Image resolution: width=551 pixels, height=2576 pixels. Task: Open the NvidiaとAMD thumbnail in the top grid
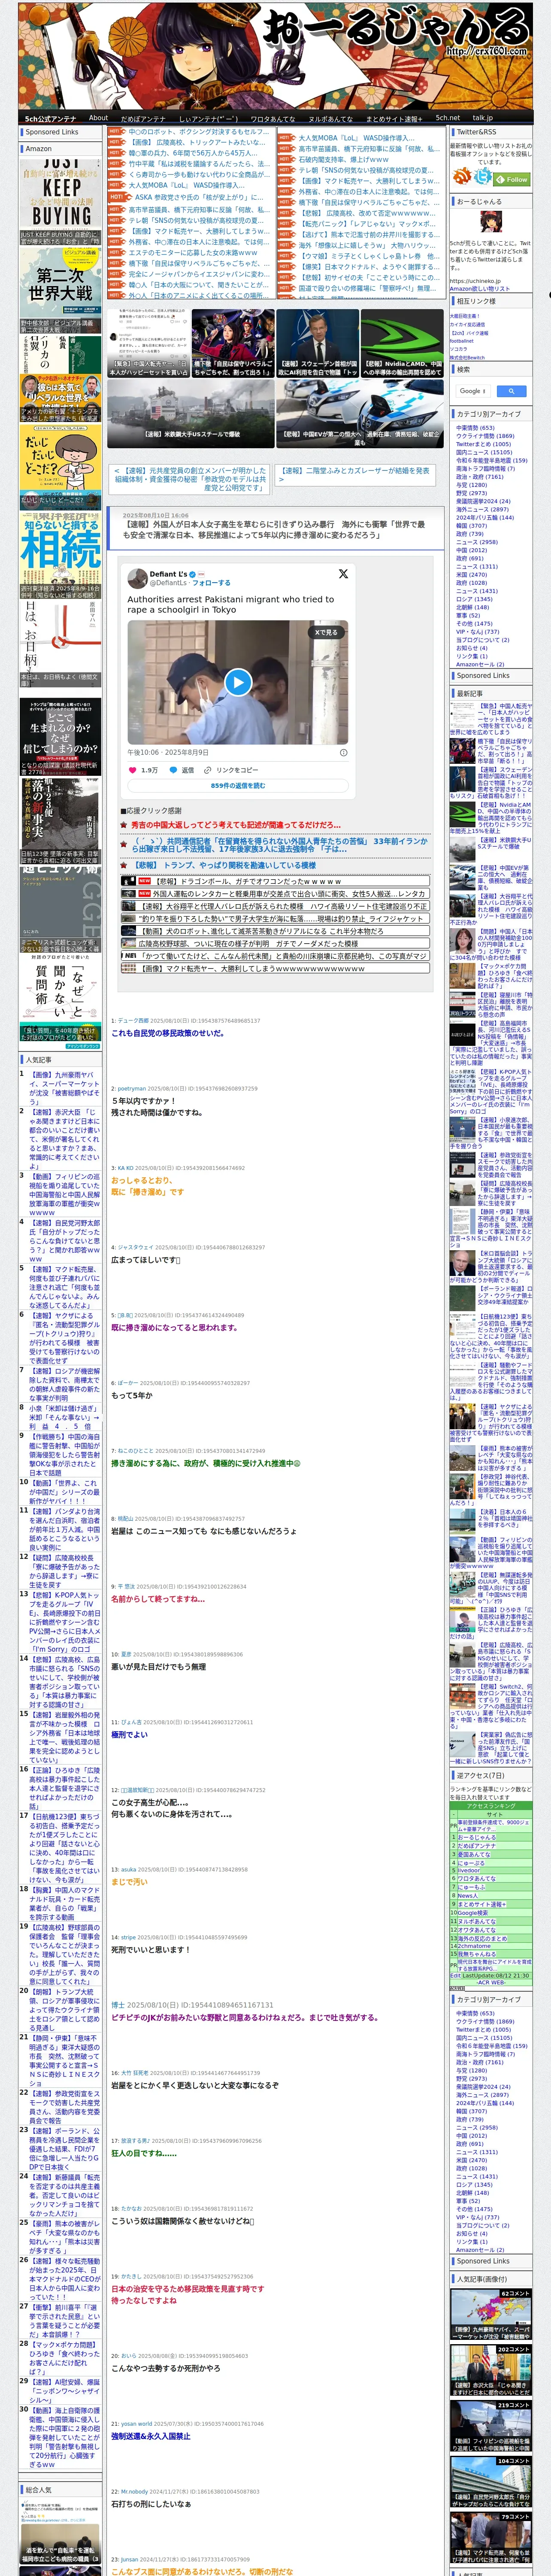coord(402,343)
